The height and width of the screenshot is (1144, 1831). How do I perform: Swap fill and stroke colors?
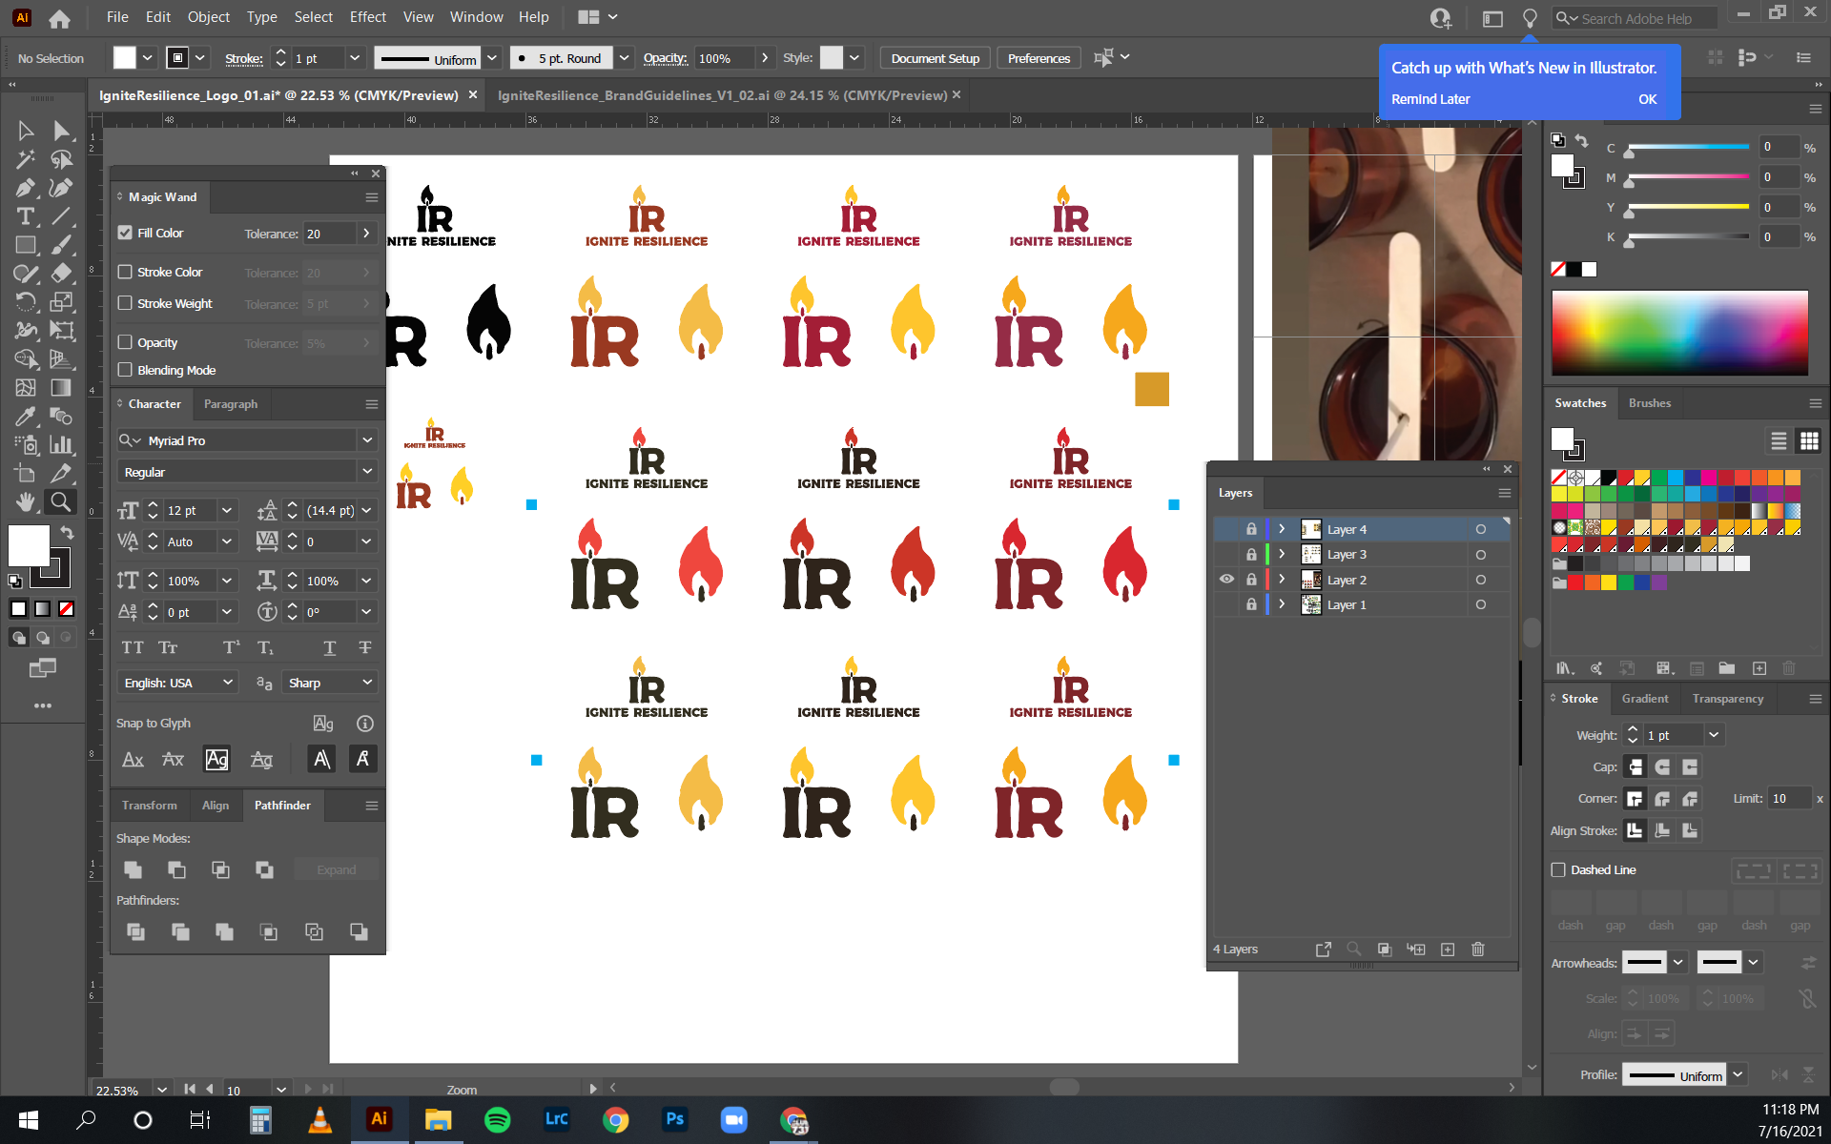67,532
